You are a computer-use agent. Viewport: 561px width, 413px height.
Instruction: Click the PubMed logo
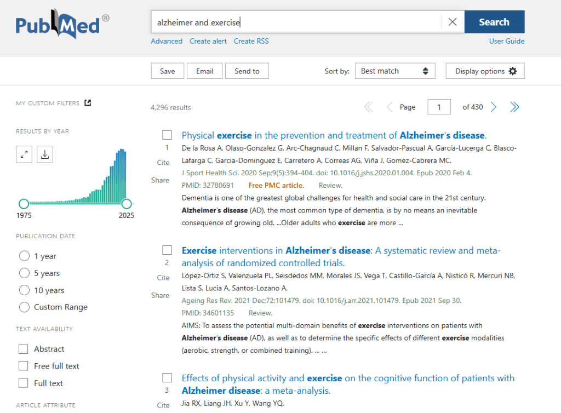[62, 26]
